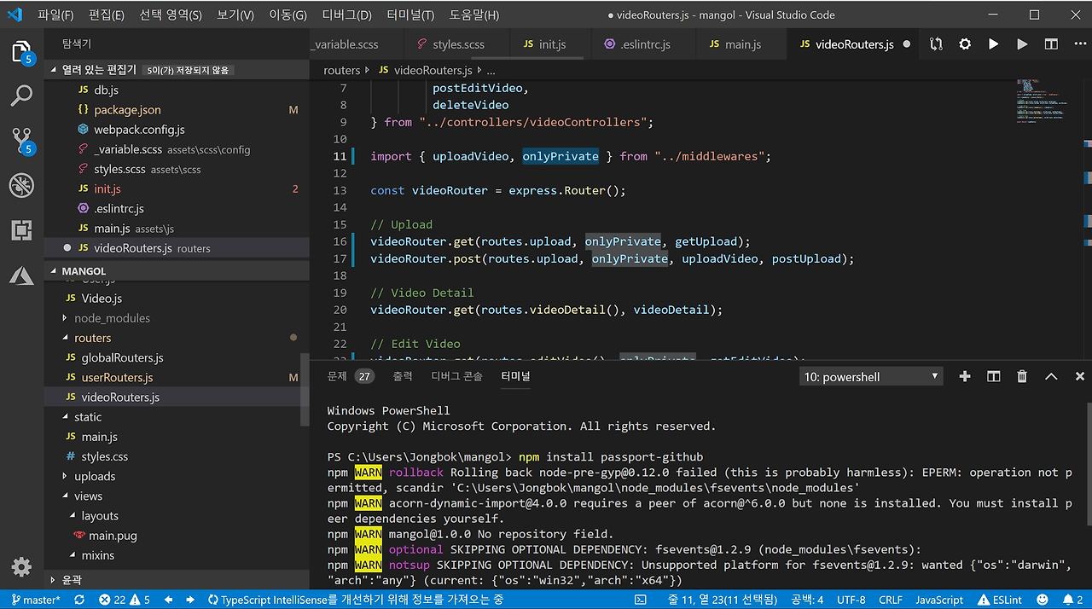
Task: Expand the node_modules folder
Action: 111,318
